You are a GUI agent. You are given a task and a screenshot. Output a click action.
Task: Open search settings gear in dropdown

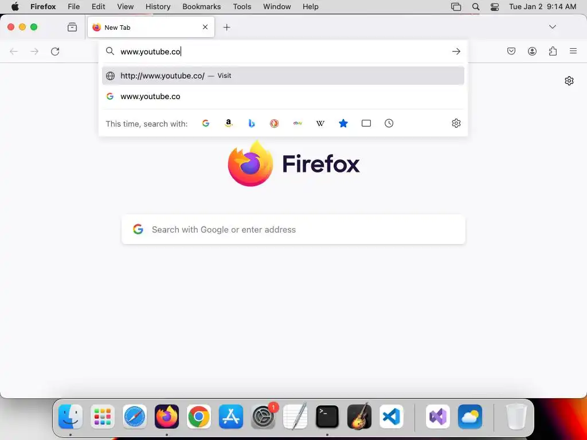point(456,123)
